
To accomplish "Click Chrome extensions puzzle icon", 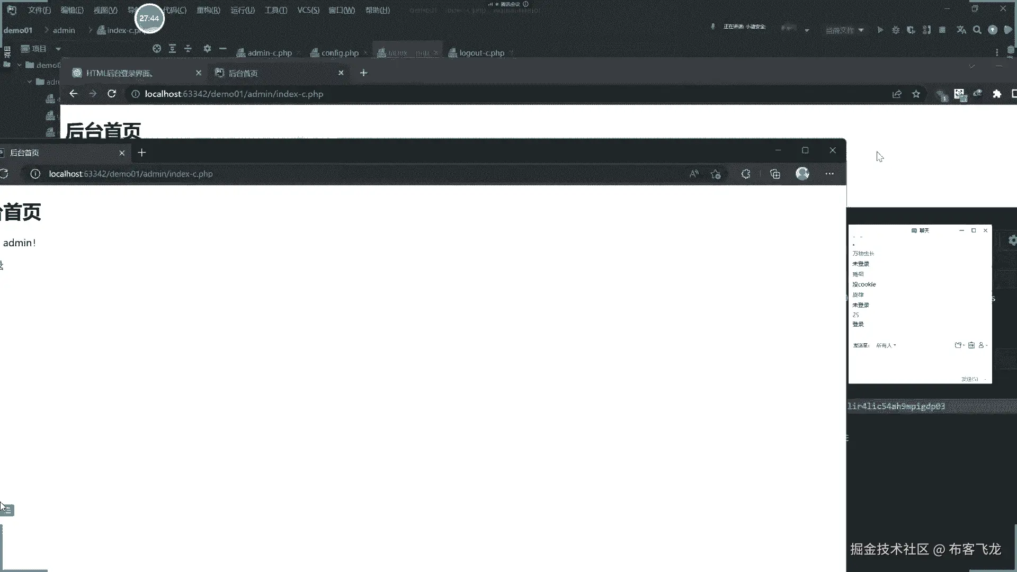I will coord(997,94).
